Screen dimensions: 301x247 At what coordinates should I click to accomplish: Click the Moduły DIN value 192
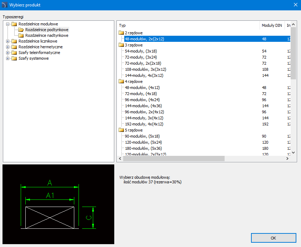point(265,124)
